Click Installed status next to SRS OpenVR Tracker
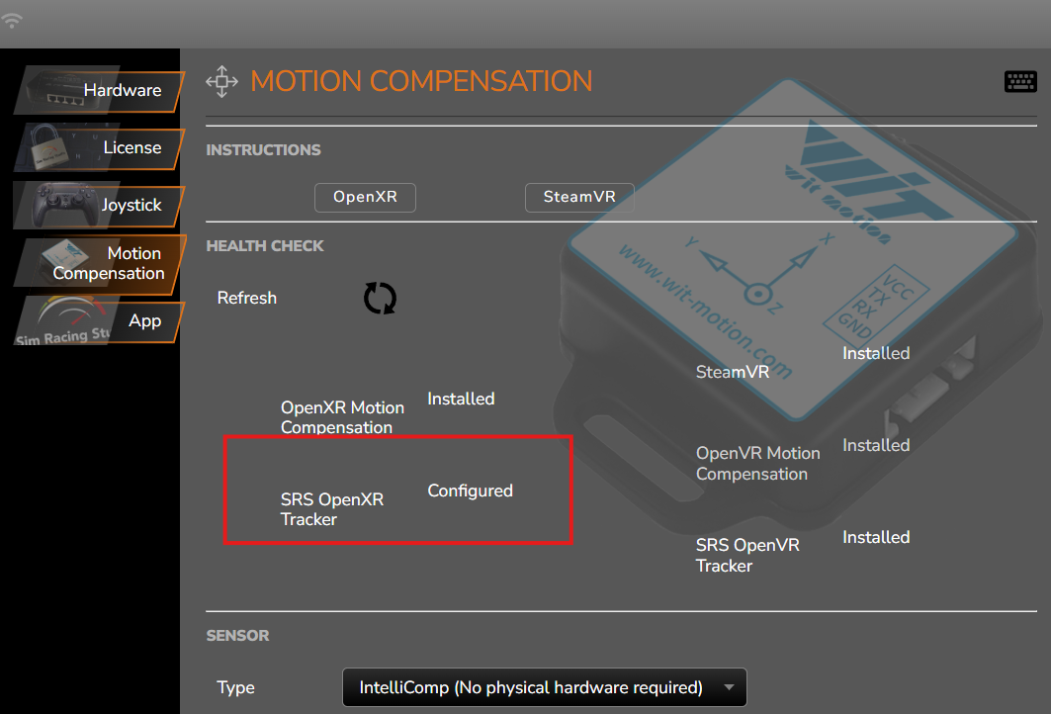 (x=876, y=537)
